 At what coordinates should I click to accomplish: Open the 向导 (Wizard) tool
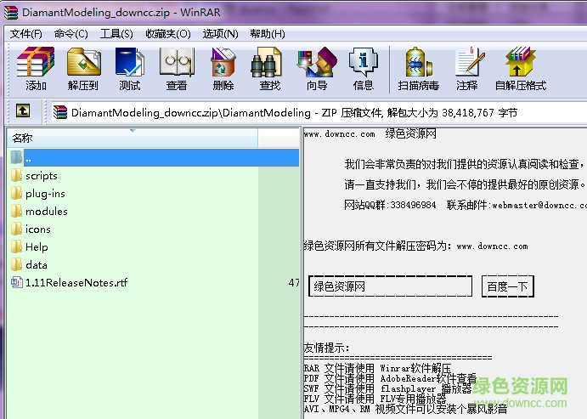(317, 68)
